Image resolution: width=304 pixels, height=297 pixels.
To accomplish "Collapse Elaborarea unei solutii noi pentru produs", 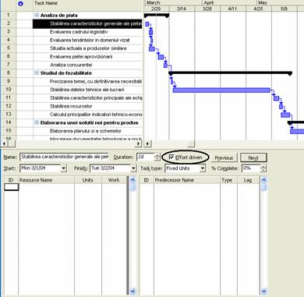I will tap(37, 122).
